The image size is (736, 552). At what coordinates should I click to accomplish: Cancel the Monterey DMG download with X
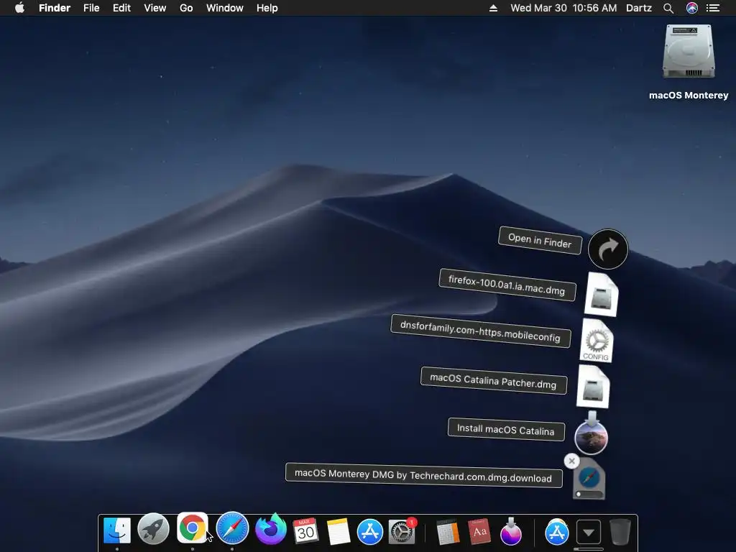pyautogui.click(x=571, y=461)
